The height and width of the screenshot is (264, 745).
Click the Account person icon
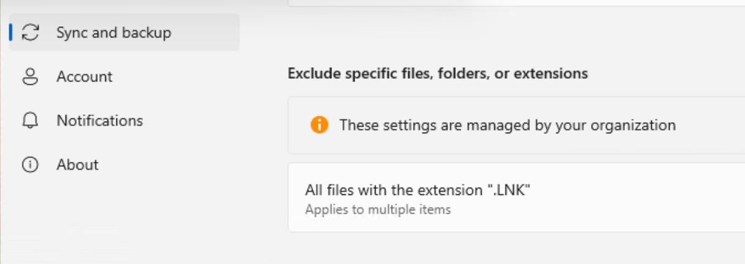[x=30, y=76]
